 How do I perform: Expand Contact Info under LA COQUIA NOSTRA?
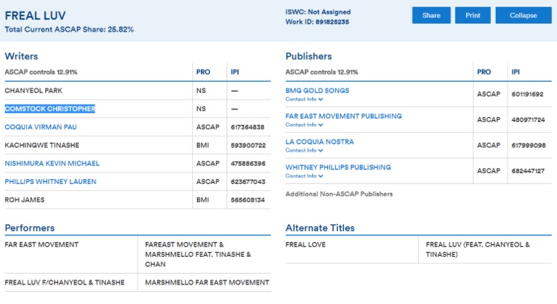click(304, 150)
